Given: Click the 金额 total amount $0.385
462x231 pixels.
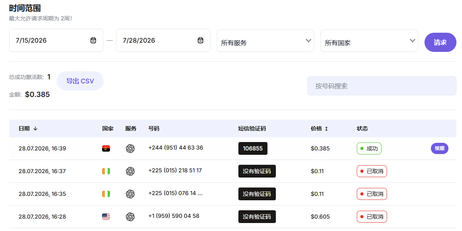Looking at the screenshot, I should 37,95.
